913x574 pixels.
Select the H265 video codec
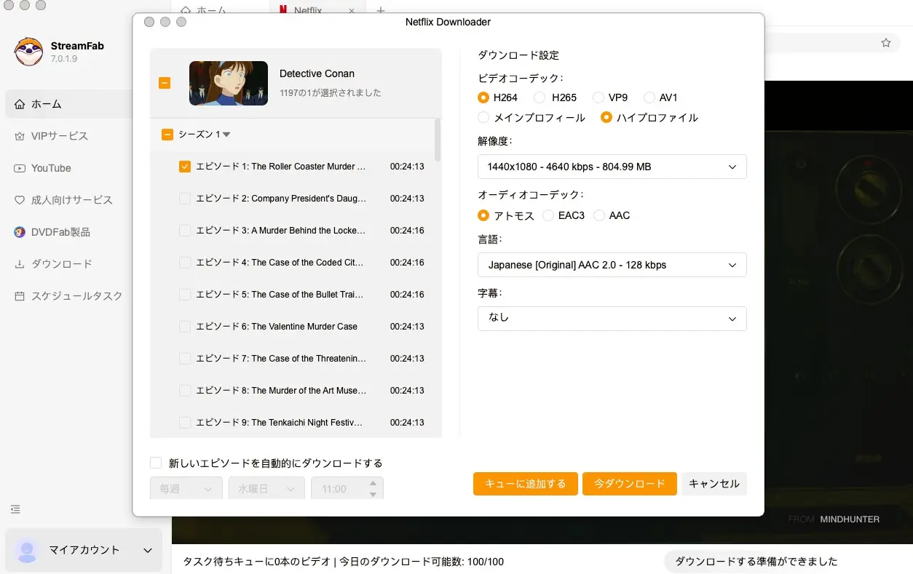point(539,97)
